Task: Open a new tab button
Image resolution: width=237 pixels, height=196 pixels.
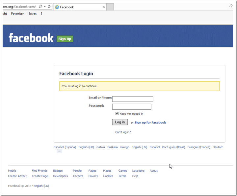Action: (x=110, y=7)
